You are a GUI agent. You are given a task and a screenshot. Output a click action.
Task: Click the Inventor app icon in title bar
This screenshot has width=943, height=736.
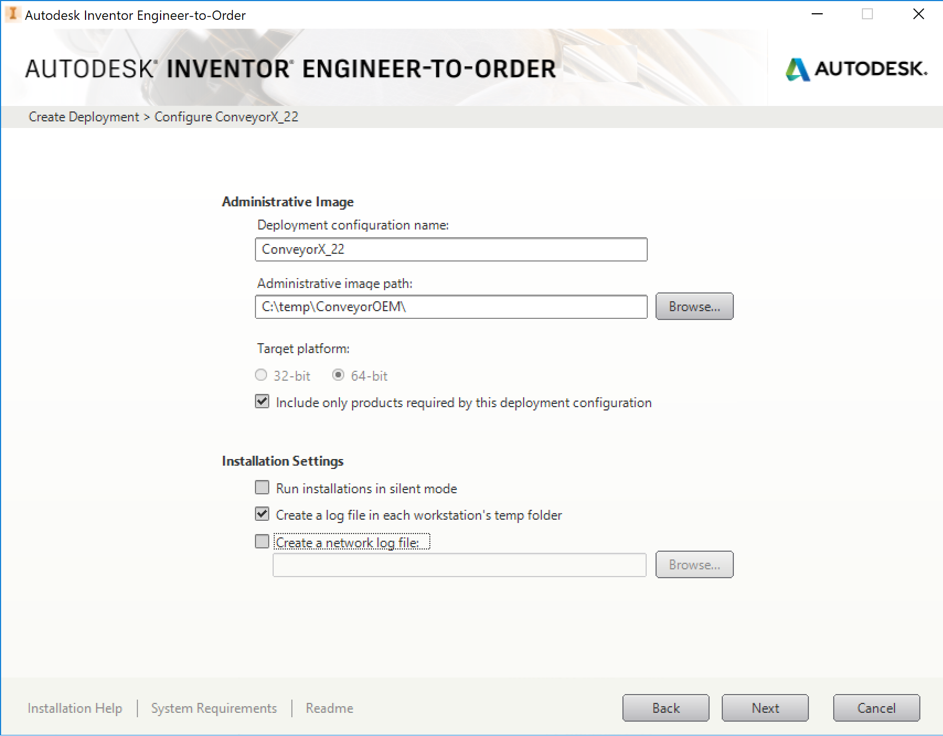coord(13,14)
